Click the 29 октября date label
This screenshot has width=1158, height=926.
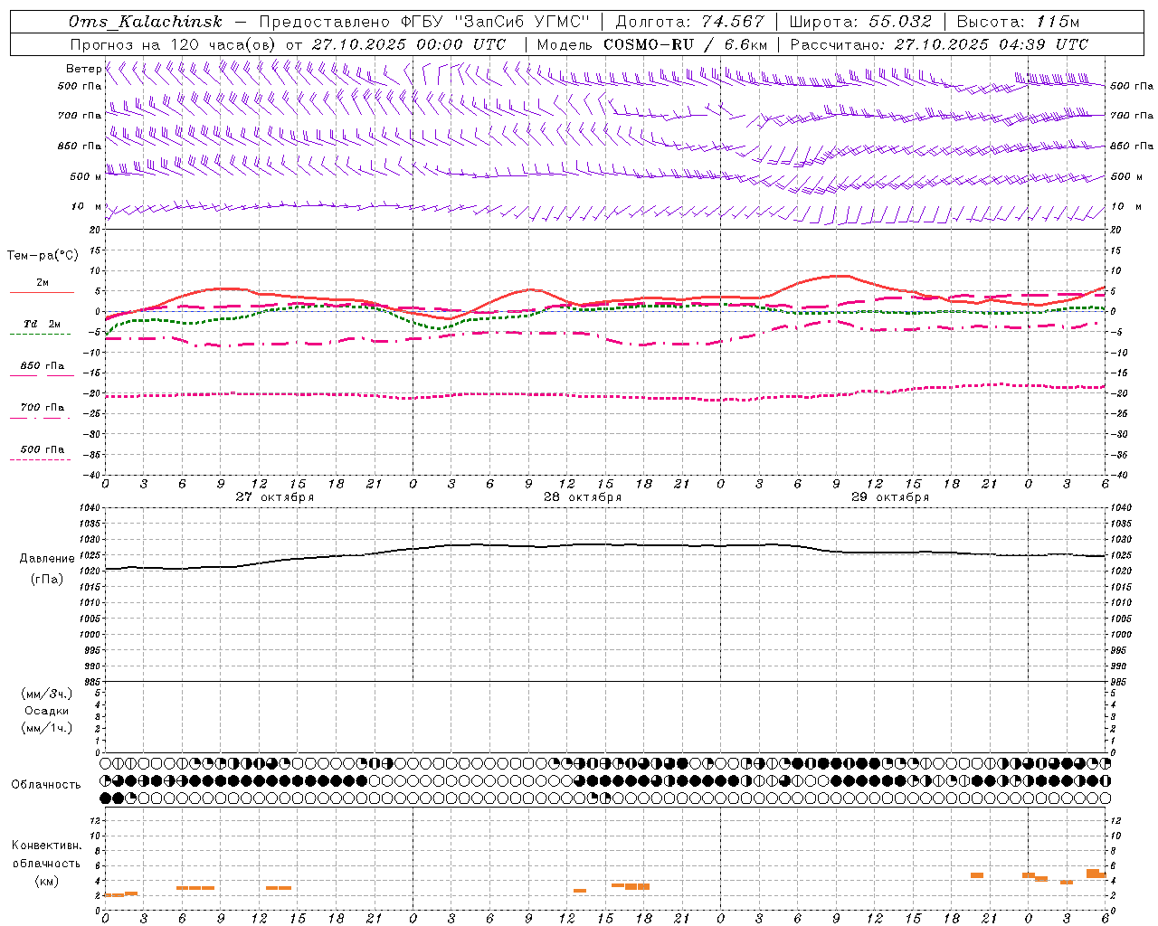coord(890,496)
